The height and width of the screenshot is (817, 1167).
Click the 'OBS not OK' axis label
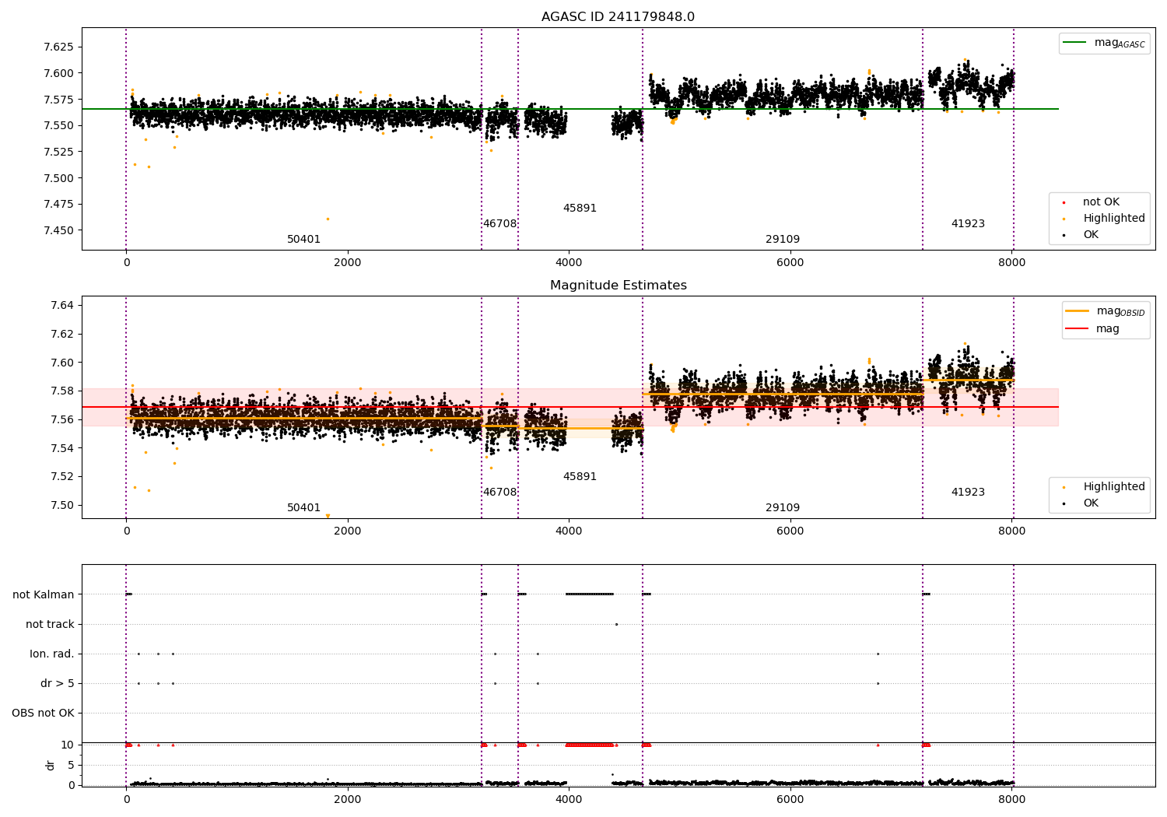click(43, 714)
